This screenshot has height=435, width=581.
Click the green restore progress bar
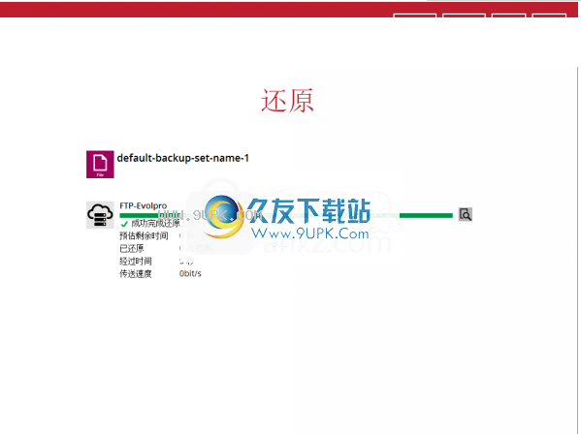pyautogui.click(x=286, y=215)
